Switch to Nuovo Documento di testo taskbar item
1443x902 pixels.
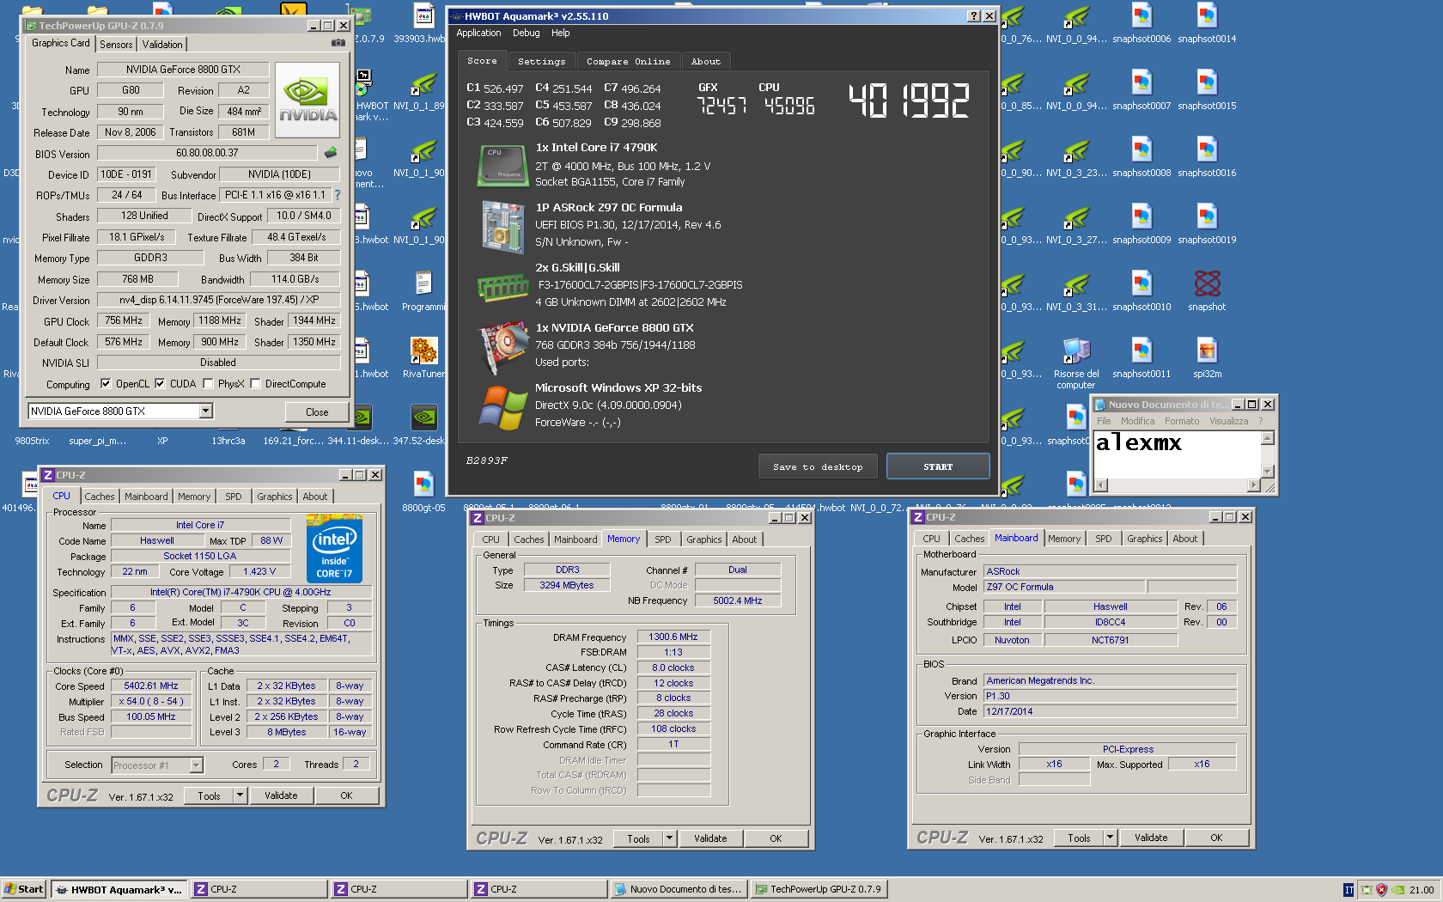click(x=678, y=889)
